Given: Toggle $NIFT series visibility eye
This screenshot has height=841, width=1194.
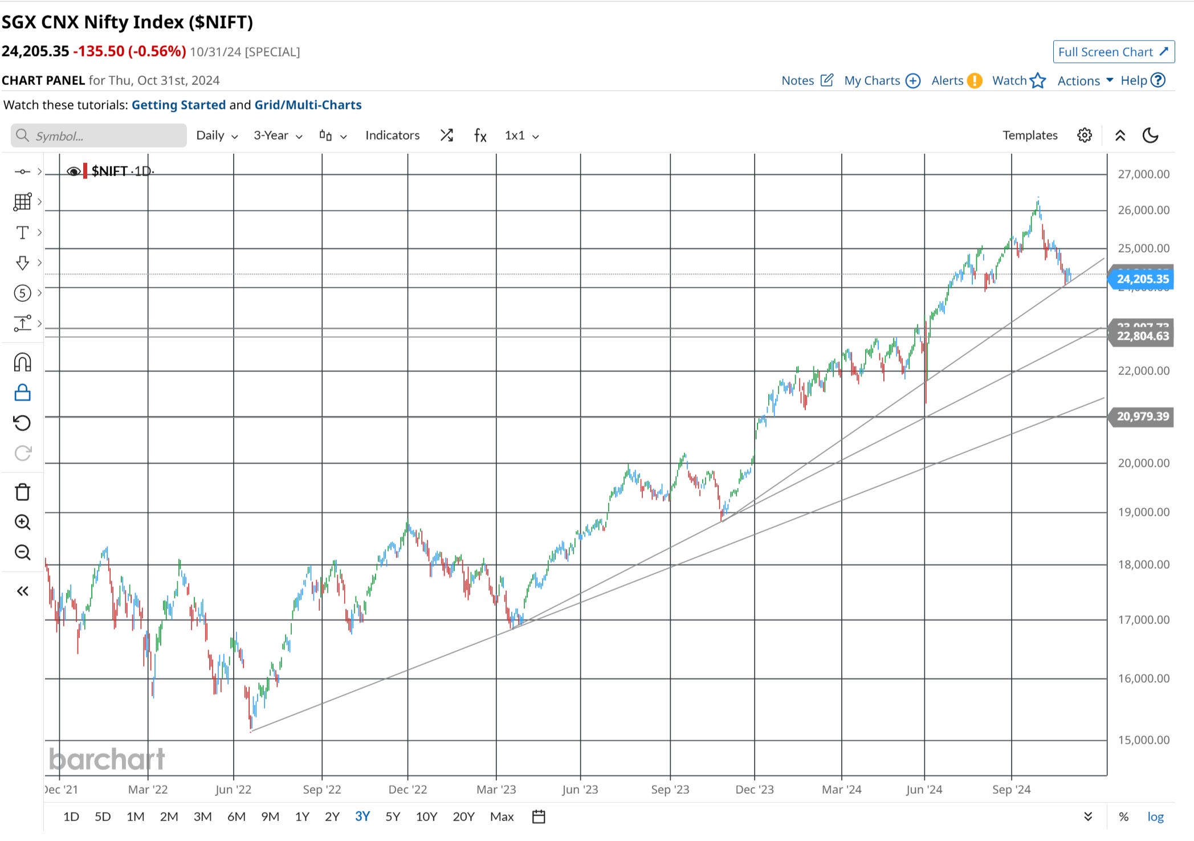Looking at the screenshot, I should click(73, 172).
